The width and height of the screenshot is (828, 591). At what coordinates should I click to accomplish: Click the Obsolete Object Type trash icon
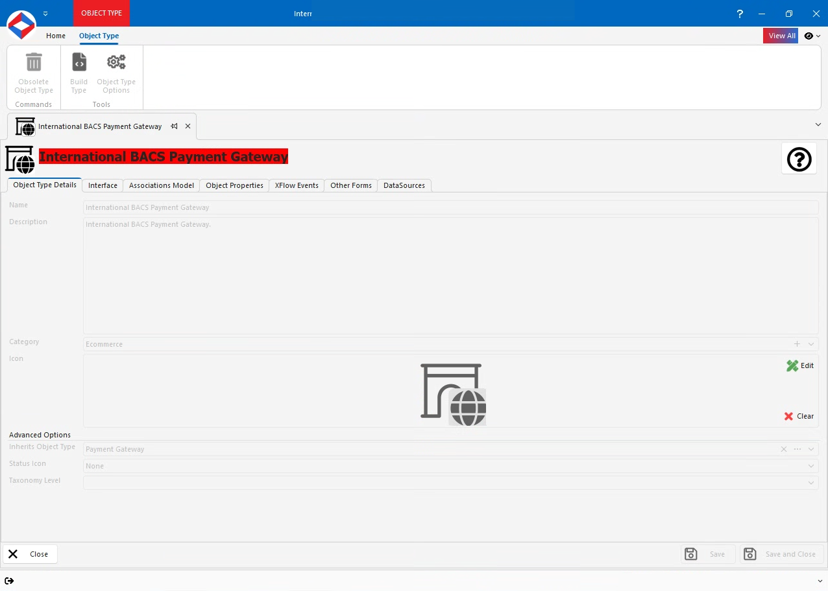33,62
